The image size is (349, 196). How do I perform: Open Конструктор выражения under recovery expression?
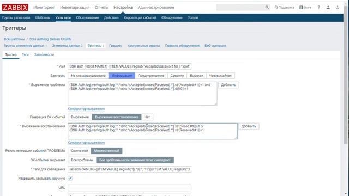[86, 143]
